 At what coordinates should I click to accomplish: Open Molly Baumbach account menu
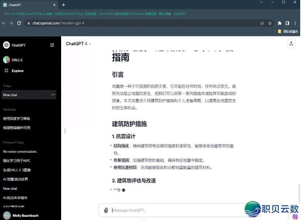(27, 216)
